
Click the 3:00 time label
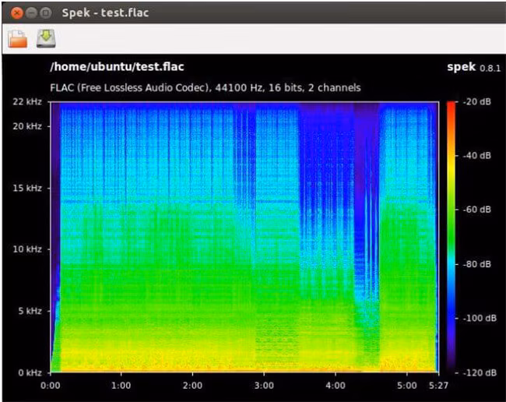(x=264, y=386)
